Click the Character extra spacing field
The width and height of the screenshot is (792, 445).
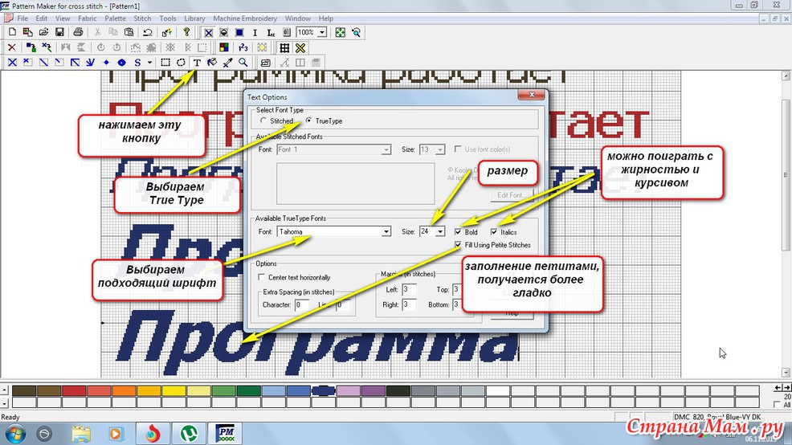point(301,304)
